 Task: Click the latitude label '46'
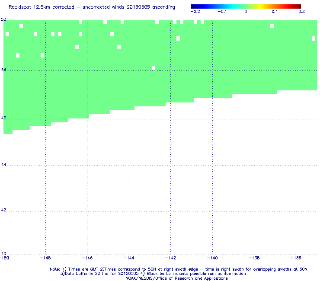[3, 118]
